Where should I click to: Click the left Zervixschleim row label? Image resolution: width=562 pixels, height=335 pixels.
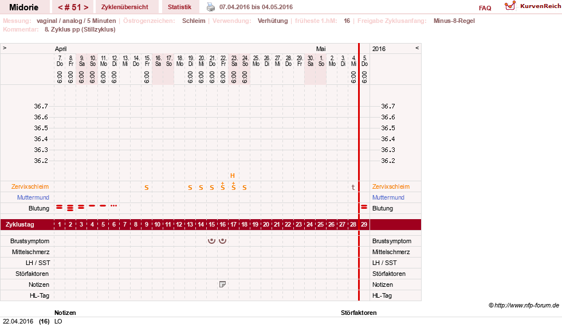pos(30,186)
